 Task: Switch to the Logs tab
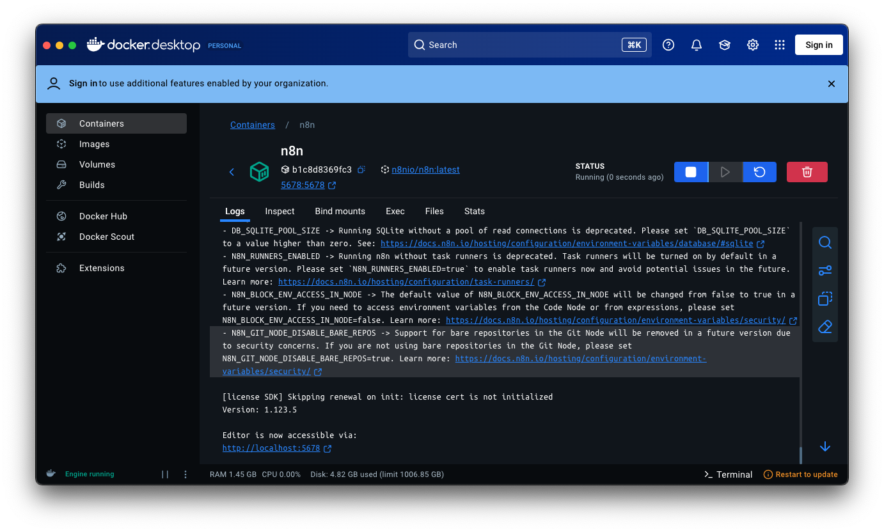point(235,211)
